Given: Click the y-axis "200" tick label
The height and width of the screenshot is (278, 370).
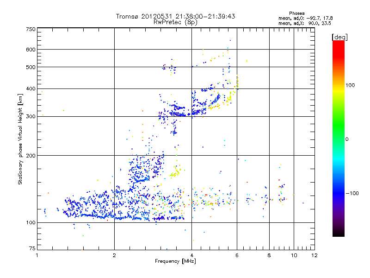Looking at the screenshot, I should pos(31,156).
